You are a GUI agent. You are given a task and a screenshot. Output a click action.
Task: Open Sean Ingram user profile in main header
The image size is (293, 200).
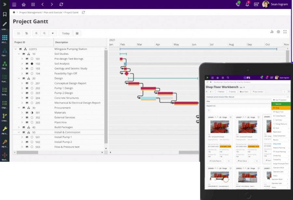275,4
